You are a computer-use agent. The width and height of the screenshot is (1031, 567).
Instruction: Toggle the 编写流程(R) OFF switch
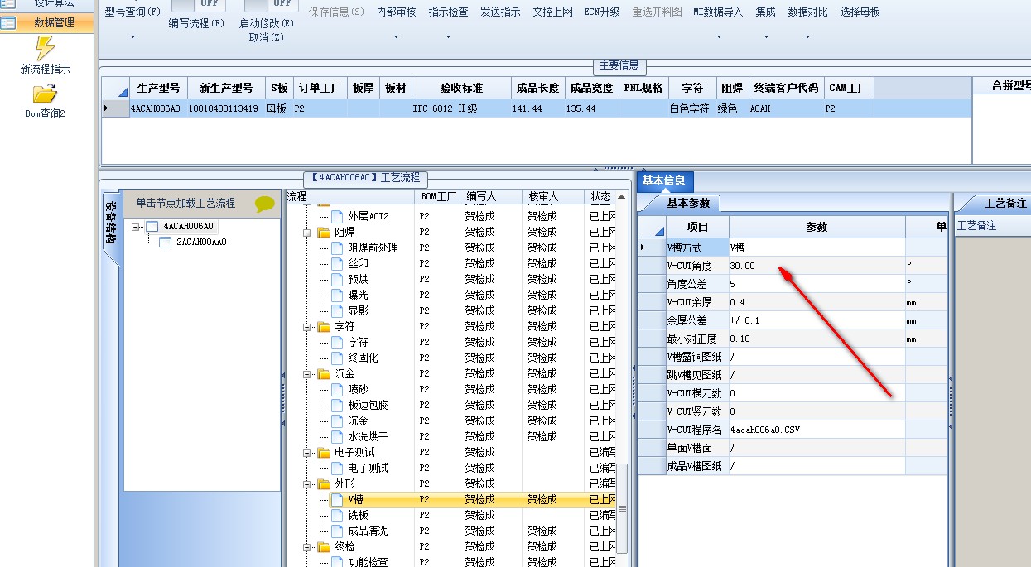click(199, 4)
